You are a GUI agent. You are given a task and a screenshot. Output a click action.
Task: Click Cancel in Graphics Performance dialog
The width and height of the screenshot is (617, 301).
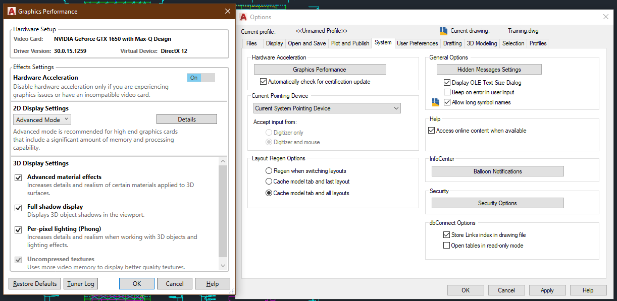[175, 284]
